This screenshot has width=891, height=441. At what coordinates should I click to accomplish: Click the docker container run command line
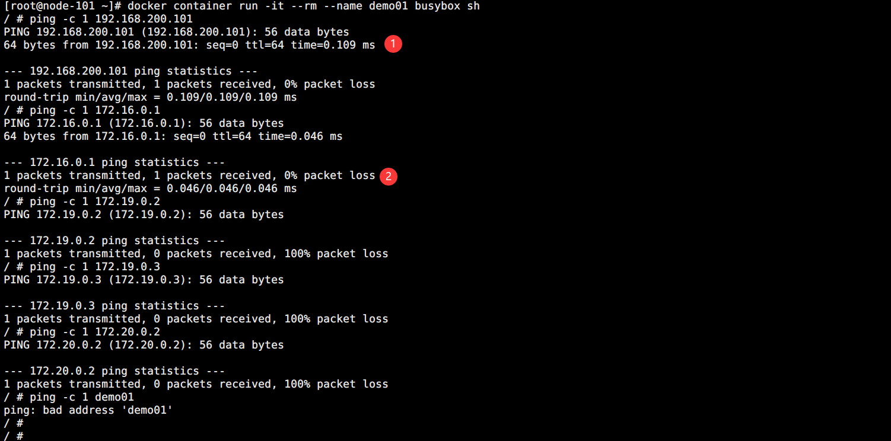click(241, 6)
